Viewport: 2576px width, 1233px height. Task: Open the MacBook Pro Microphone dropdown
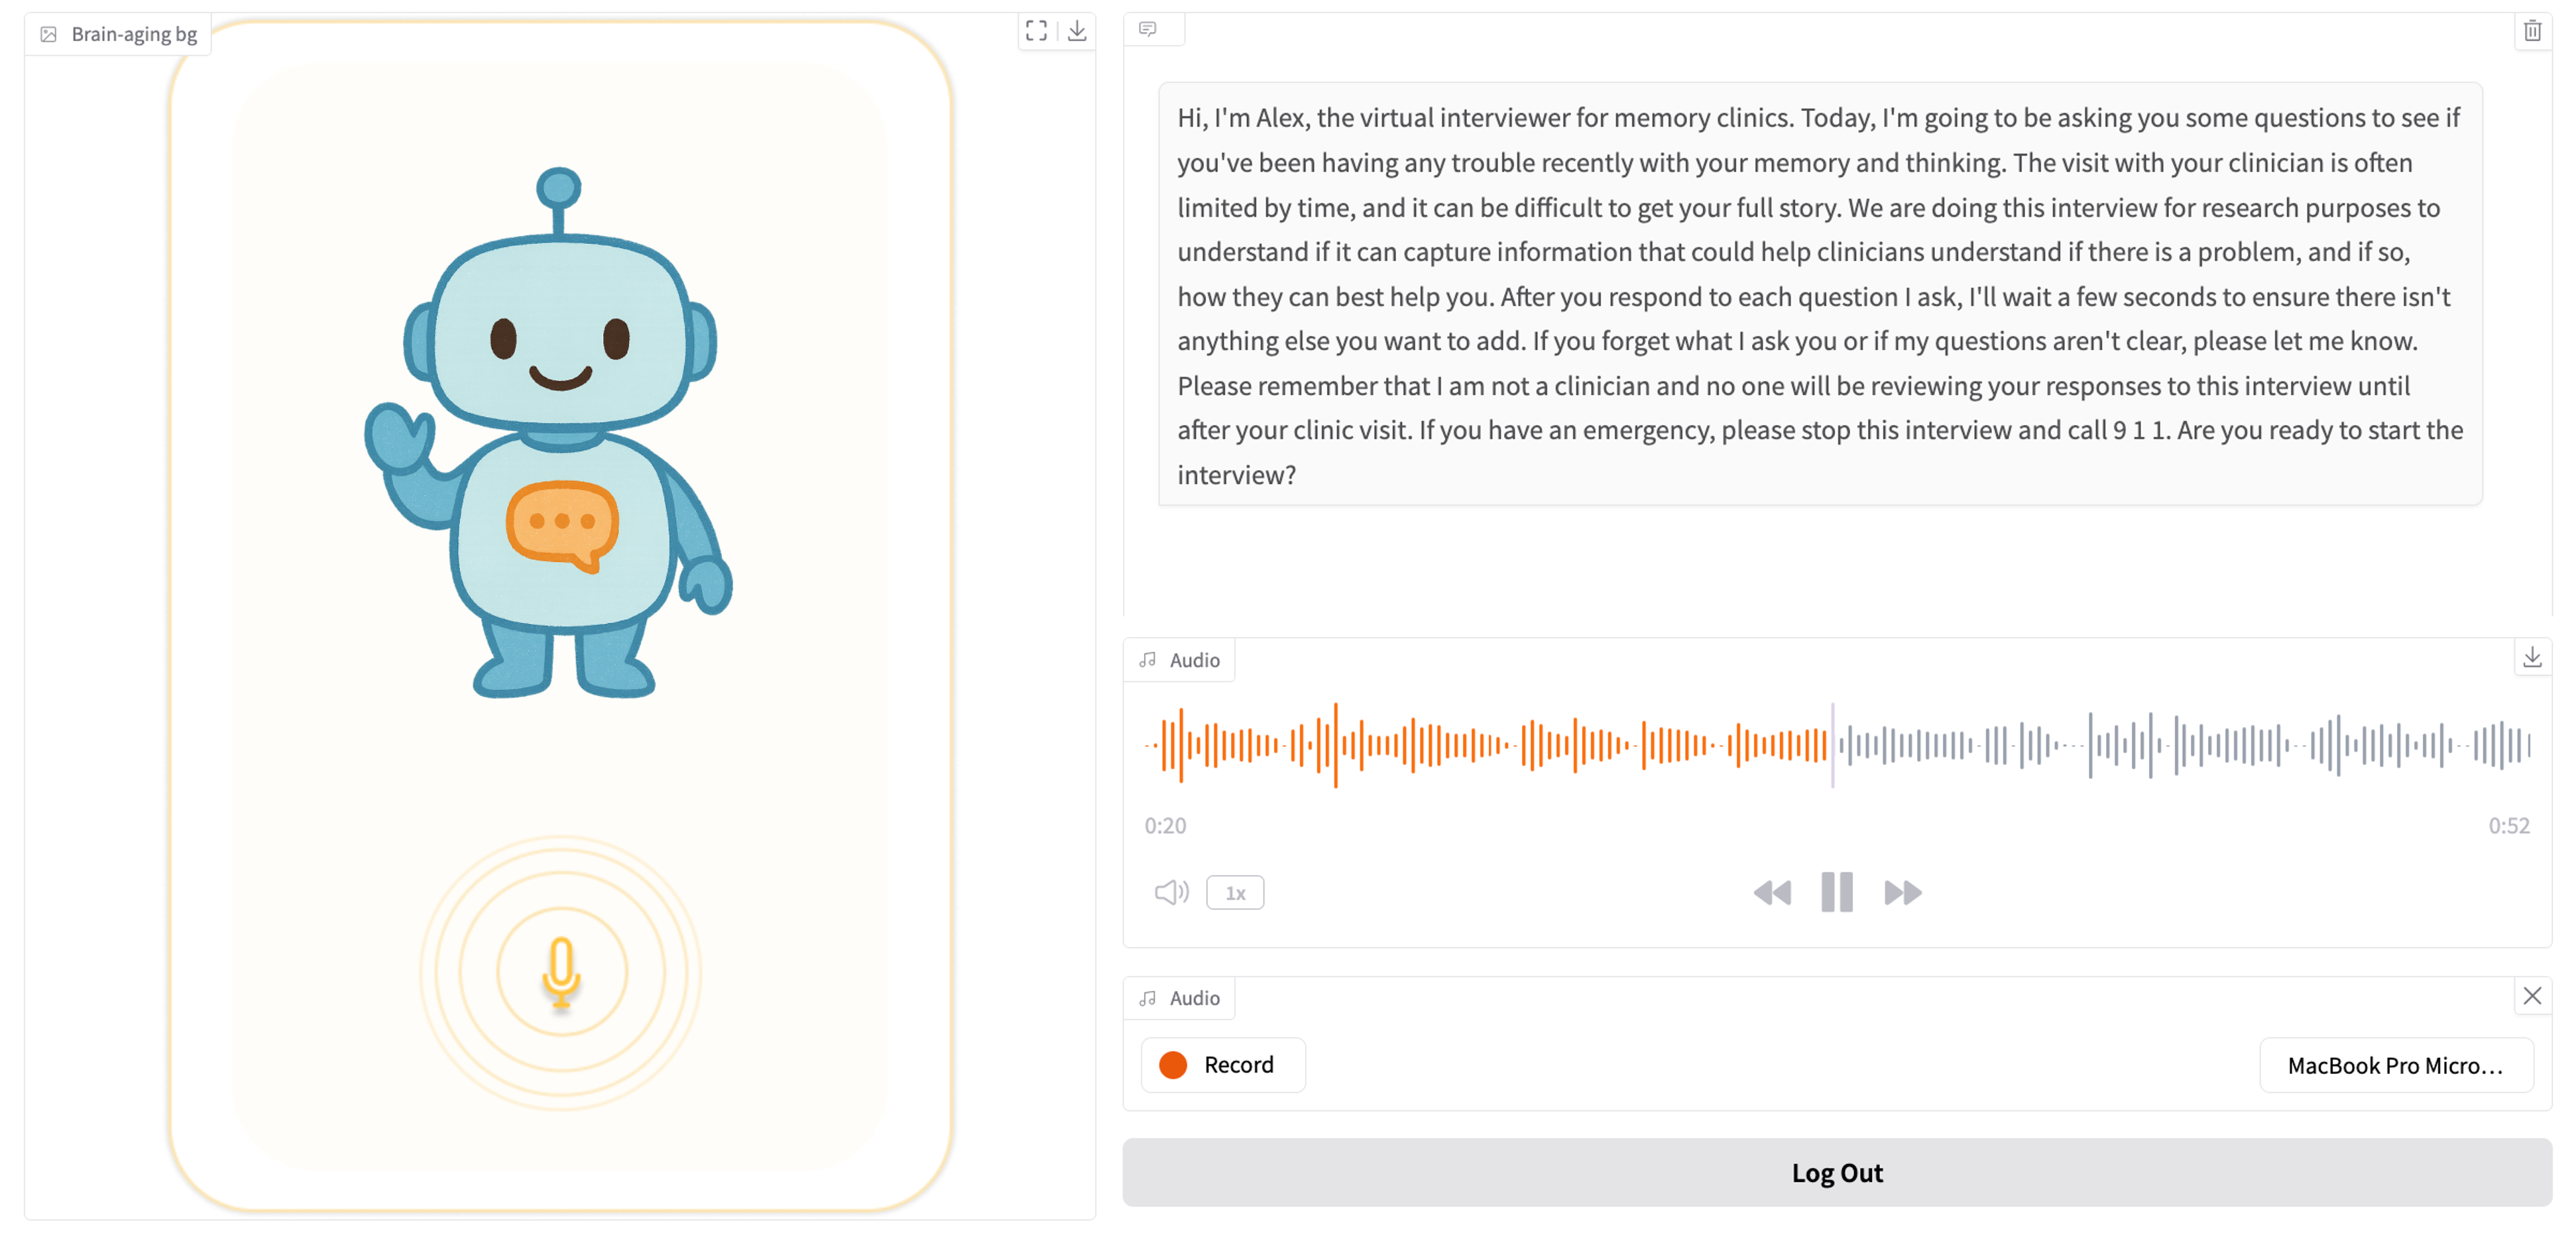[2396, 1066]
